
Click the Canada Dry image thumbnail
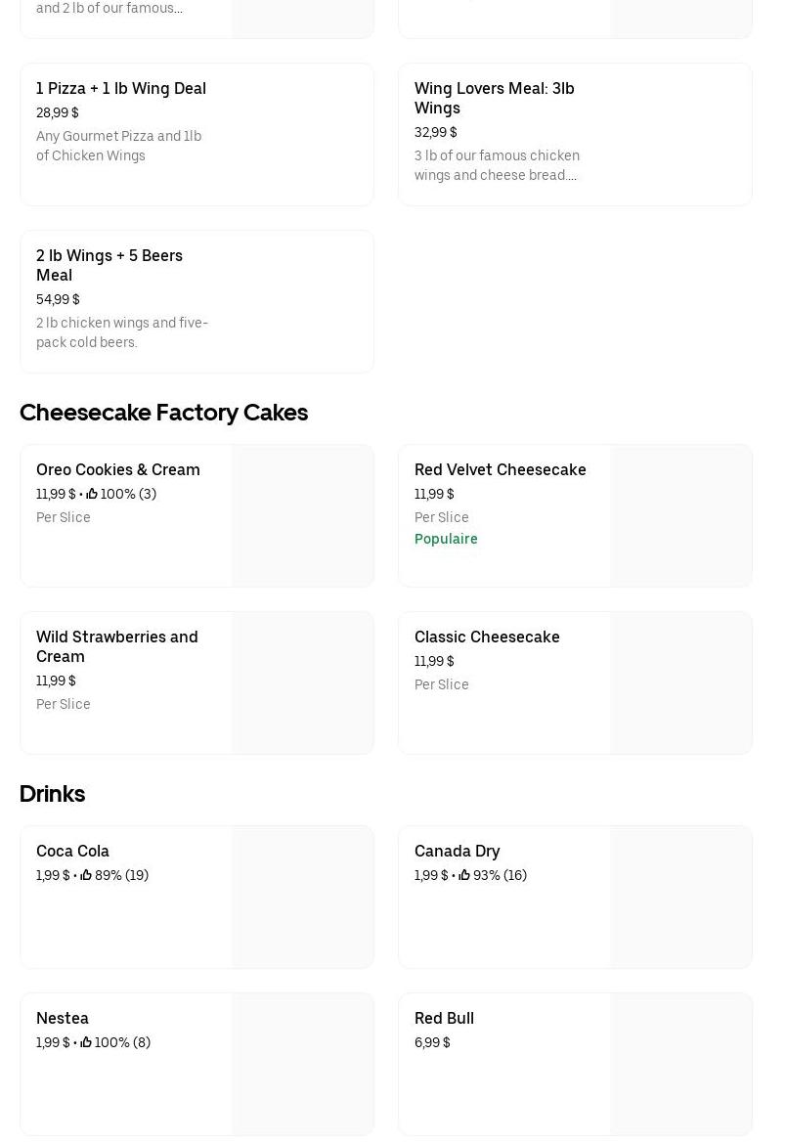coord(681,898)
